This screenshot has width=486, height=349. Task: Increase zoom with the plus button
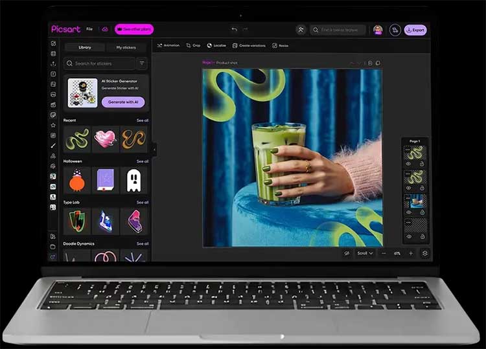(411, 253)
